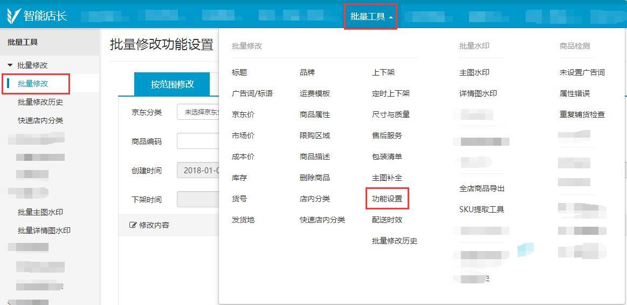Screen dimensions: 627x305
Task: Choose 定时上下架 menu entry
Action: pyautogui.click(x=391, y=94)
